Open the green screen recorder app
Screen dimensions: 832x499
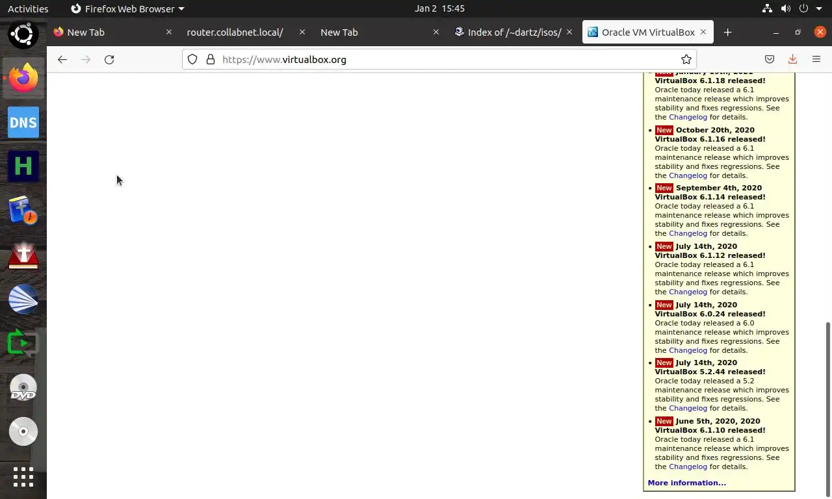pos(23,343)
